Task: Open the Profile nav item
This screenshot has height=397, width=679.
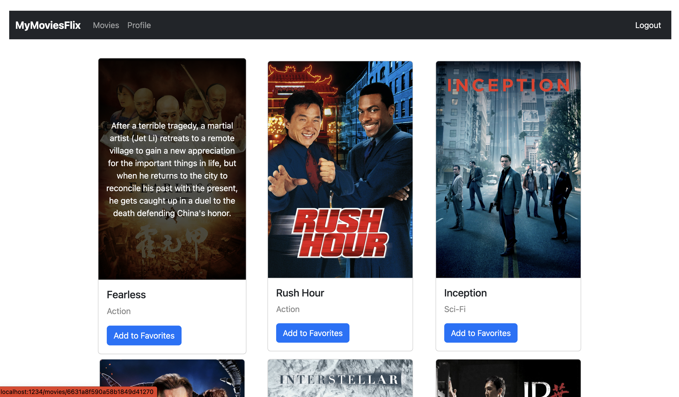Action: pos(139,25)
